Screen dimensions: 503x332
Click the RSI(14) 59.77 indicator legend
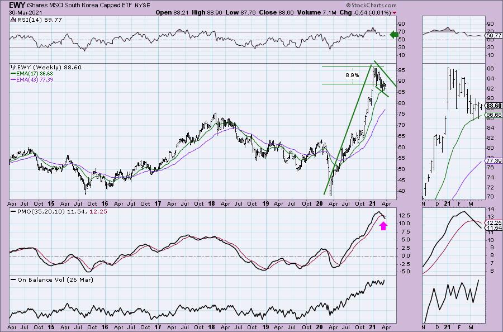[39, 20]
